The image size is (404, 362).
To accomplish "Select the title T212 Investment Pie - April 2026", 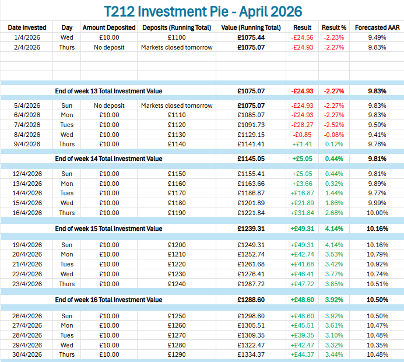I will coord(203,12).
